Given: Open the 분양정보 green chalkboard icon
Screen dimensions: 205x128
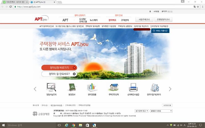Looking at the screenshot, I should pos(72,87).
